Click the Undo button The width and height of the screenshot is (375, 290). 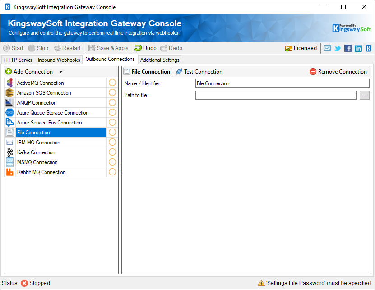tap(145, 48)
